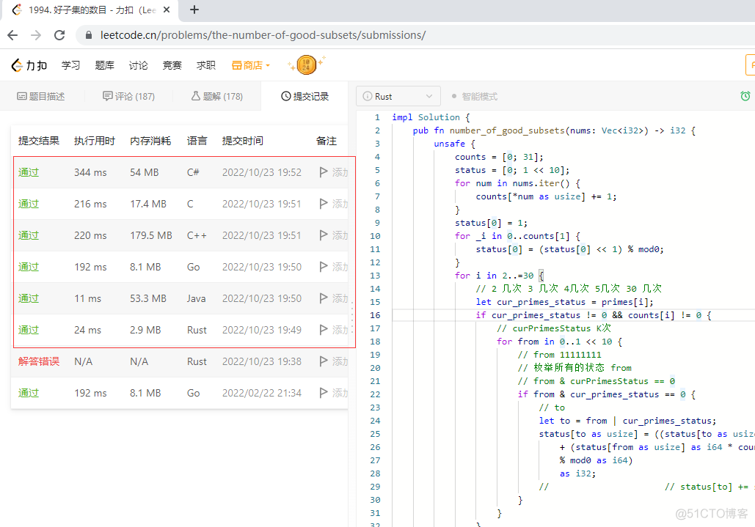Screen dimensions: 755x527
Task: Click flag note icon for Go 19:50 row
Action: click(324, 267)
